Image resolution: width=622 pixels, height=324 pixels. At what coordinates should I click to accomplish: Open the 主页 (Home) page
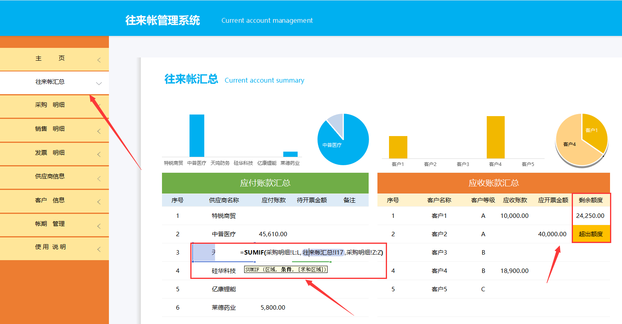coord(54,59)
